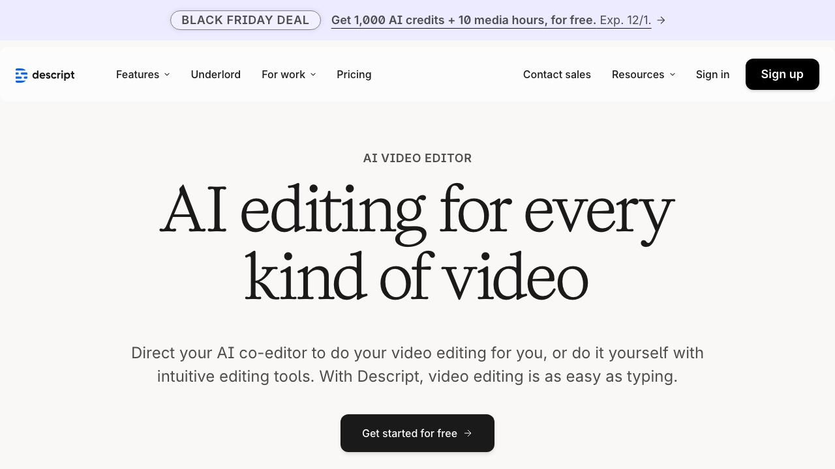Open the Features menu label

coord(138,74)
